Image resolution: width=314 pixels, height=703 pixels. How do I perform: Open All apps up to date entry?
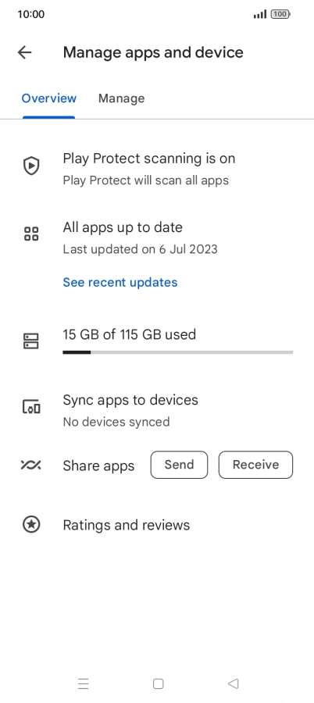click(x=157, y=237)
